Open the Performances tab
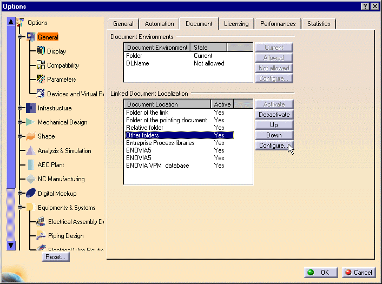382x284 pixels. pyautogui.click(x=278, y=24)
